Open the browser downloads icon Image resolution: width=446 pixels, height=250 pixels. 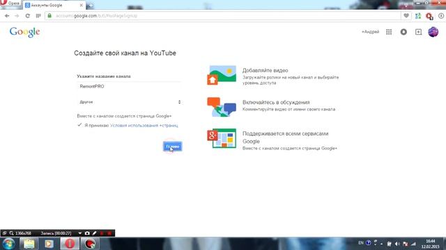point(441,16)
